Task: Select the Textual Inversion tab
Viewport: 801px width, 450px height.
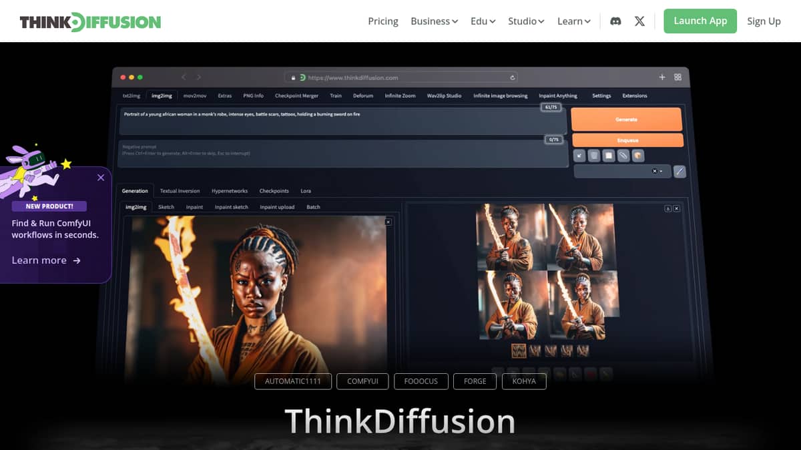Action: tap(180, 191)
